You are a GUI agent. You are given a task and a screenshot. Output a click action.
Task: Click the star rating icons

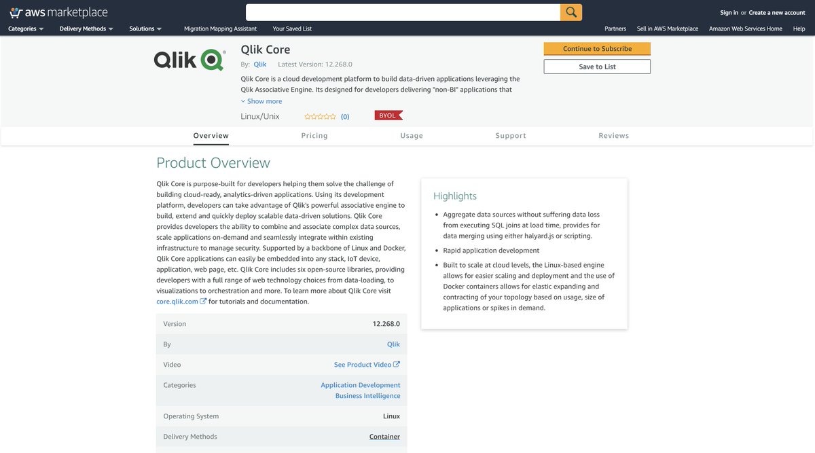point(320,117)
